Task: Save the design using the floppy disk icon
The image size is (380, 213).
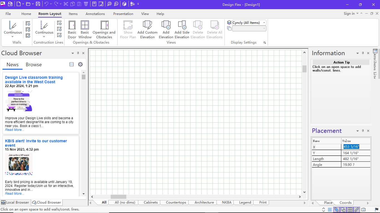Action: pyautogui.click(x=38, y=4)
